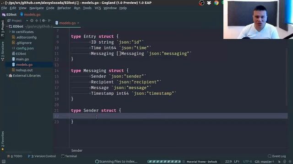Click the Chrome icon in system tray
This screenshot has height=164, width=293.
click(216, 3)
